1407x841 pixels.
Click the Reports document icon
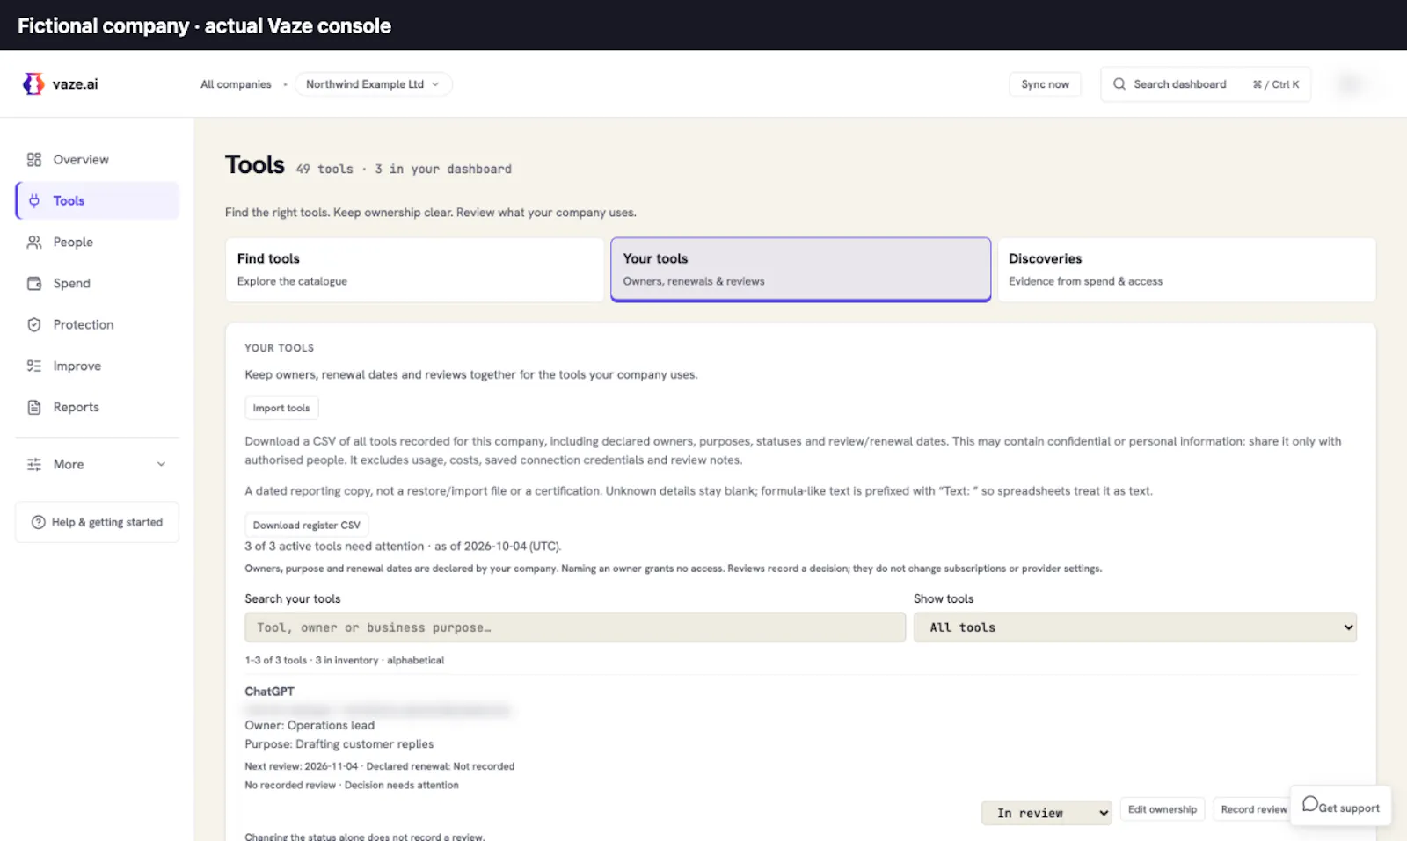coord(34,407)
